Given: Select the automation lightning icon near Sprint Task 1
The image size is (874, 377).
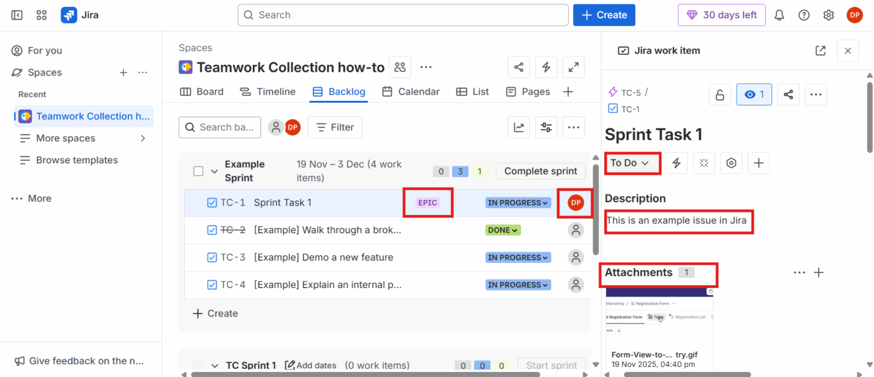Looking at the screenshot, I should click(676, 163).
